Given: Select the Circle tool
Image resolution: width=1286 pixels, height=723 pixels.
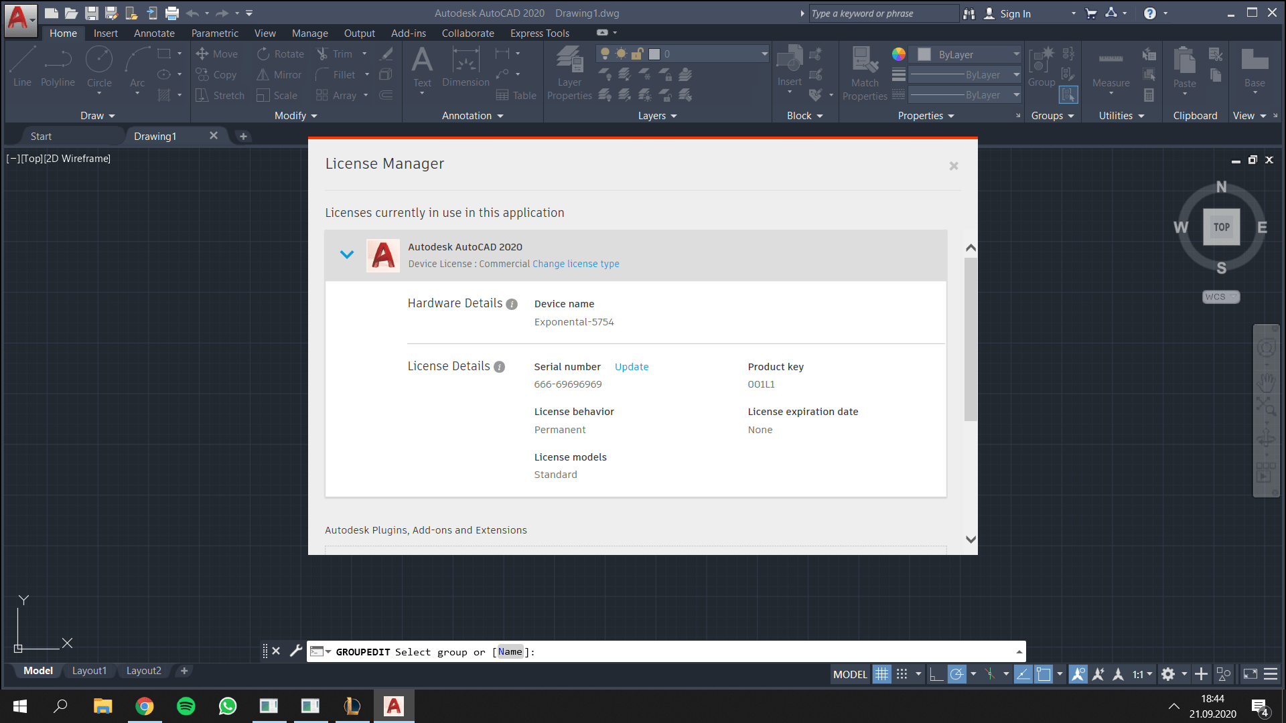Looking at the screenshot, I should tap(99, 67).
